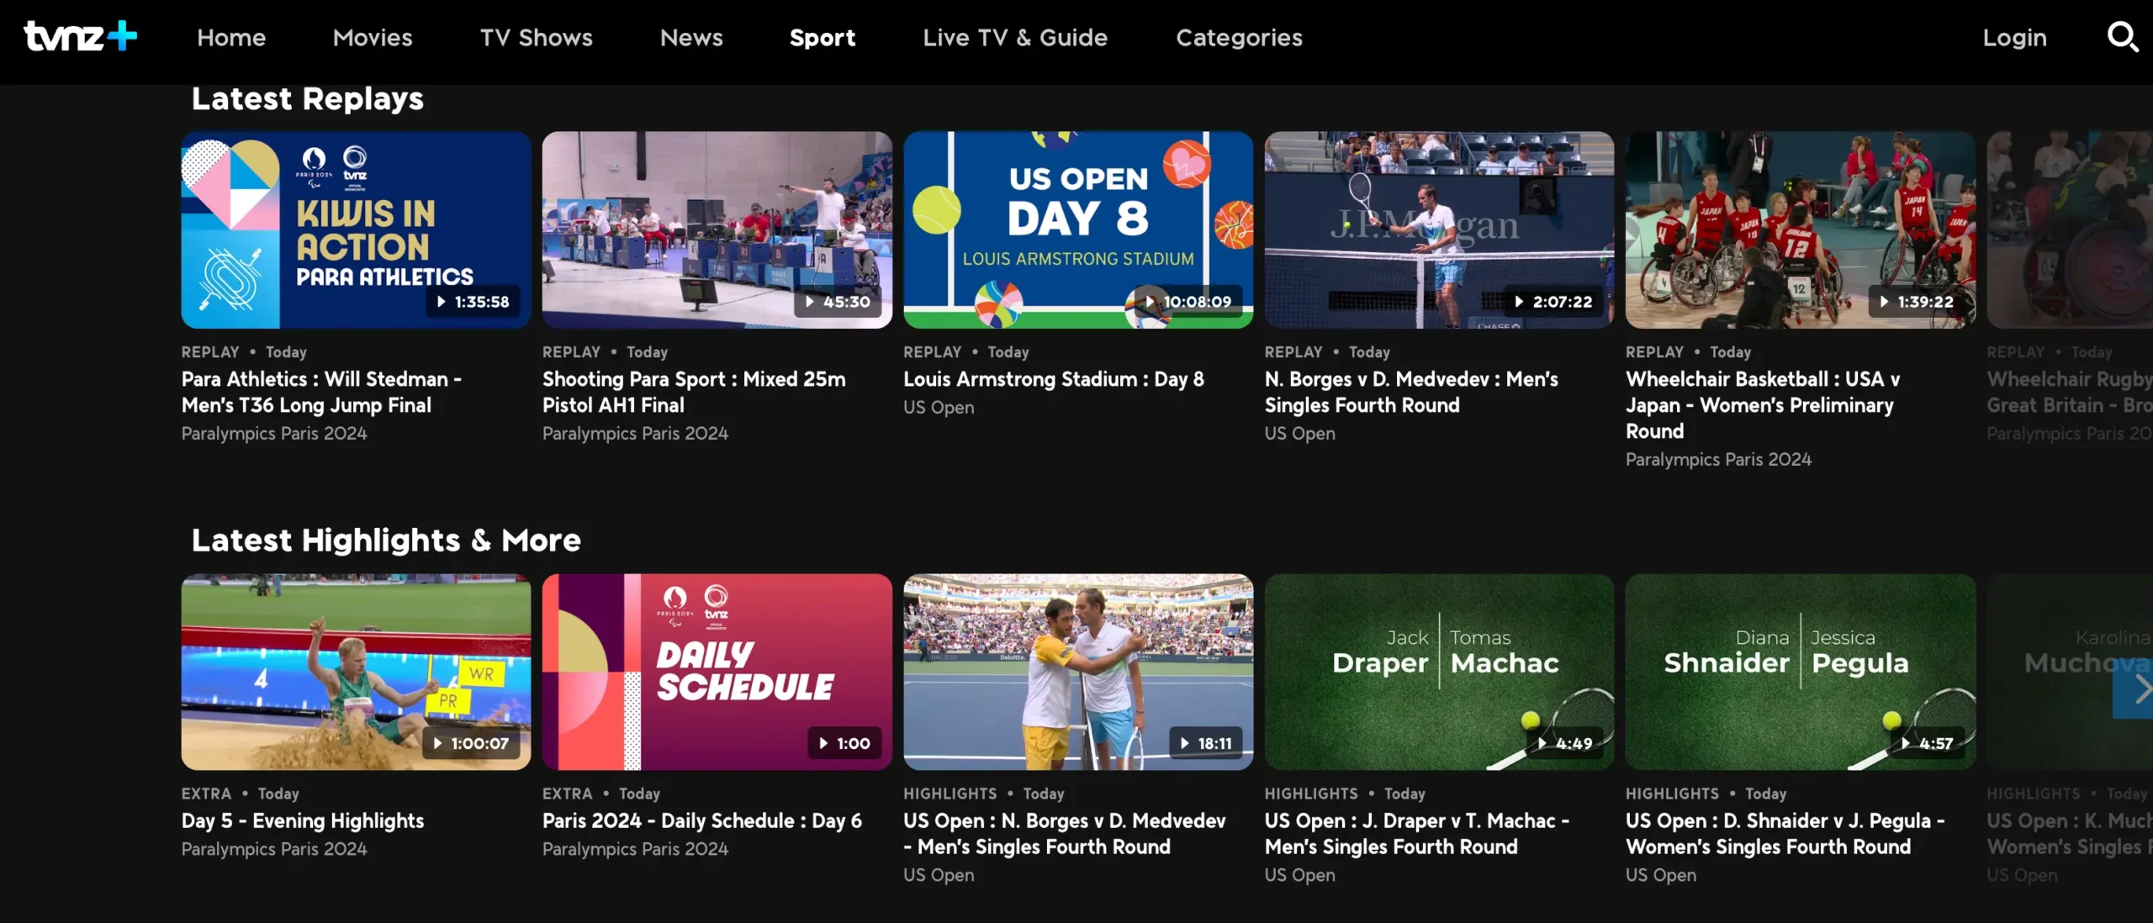Click US Open under Louis Armstrong Stadium

click(939, 408)
